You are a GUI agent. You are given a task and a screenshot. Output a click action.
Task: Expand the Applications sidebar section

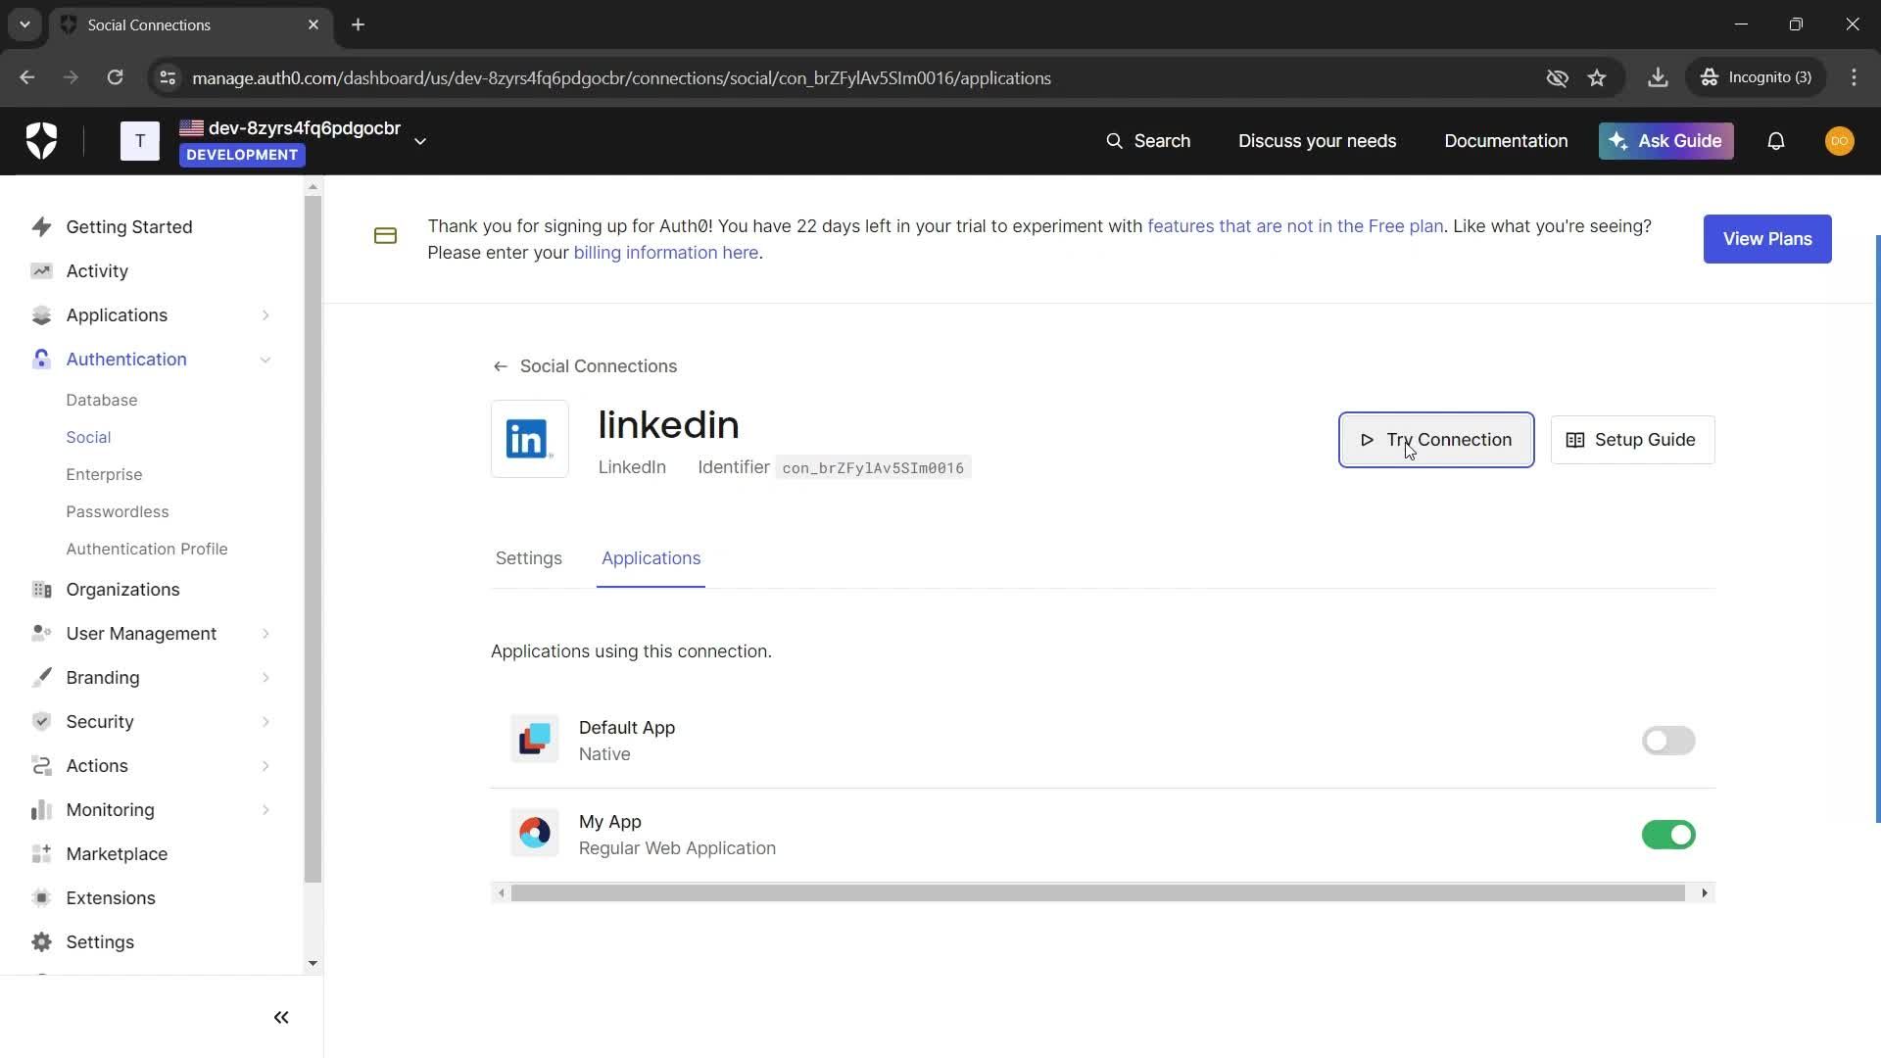265,315
